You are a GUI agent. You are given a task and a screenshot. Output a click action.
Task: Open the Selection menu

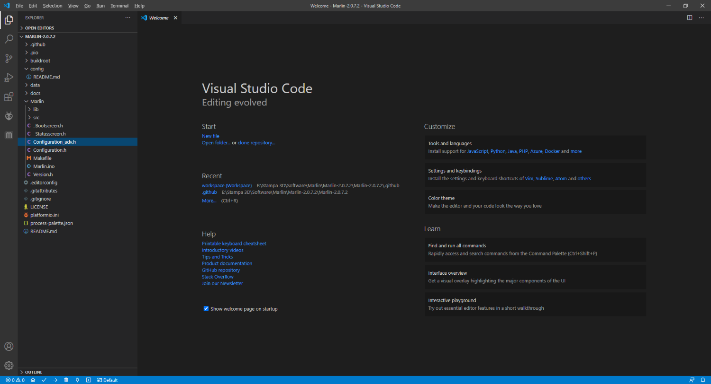tap(52, 6)
